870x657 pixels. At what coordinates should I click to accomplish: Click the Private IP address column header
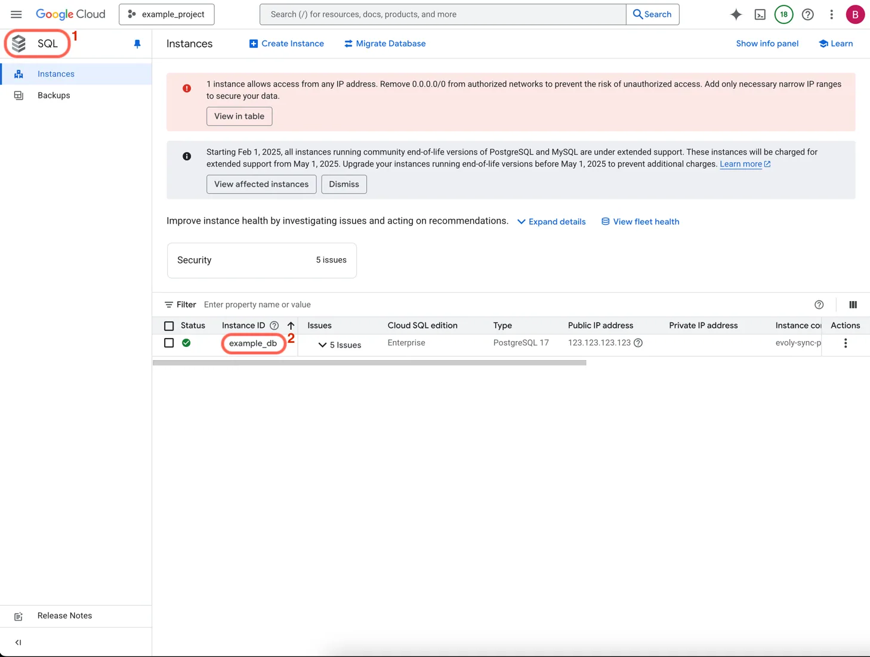pyautogui.click(x=704, y=326)
